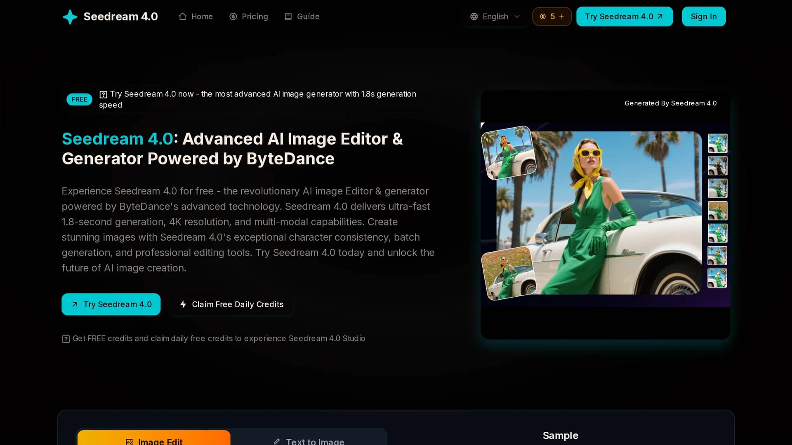Click the Sample heading text
The width and height of the screenshot is (792, 445).
tap(560, 436)
